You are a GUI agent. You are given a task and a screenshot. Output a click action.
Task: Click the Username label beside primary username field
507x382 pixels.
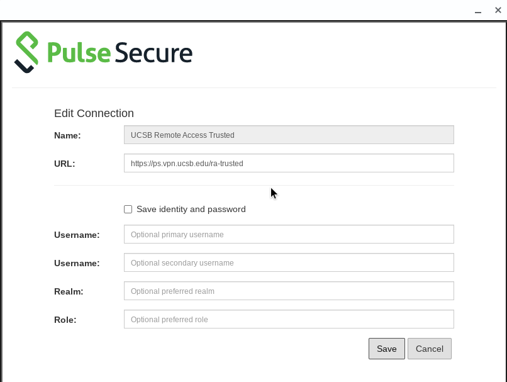click(77, 235)
